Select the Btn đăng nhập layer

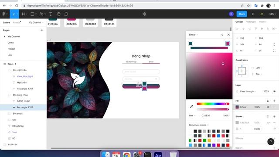[20, 95]
